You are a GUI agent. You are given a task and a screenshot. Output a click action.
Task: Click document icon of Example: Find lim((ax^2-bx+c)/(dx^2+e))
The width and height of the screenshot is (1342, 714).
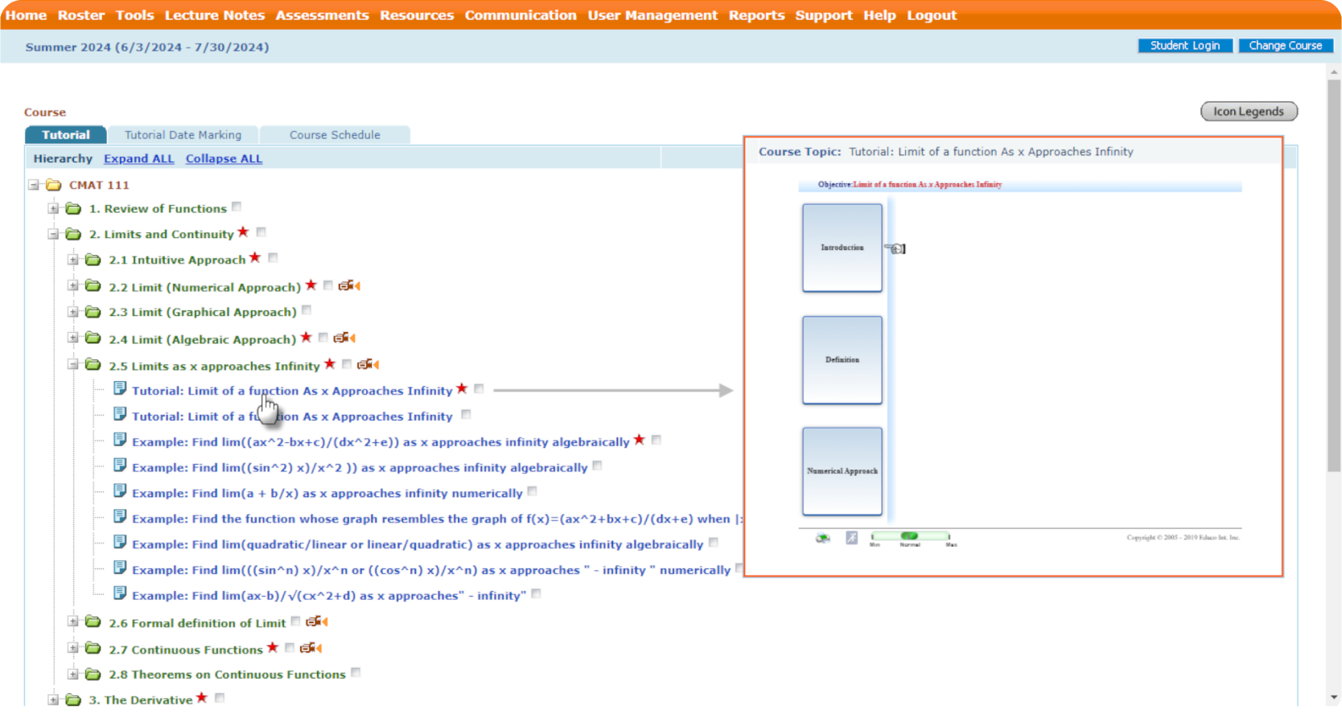(x=120, y=440)
